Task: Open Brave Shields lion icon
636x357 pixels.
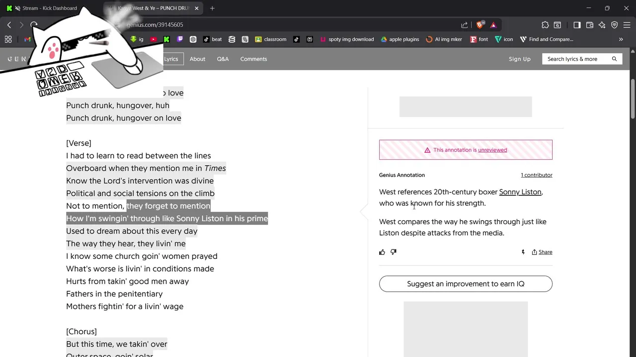Action: tap(480, 25)
